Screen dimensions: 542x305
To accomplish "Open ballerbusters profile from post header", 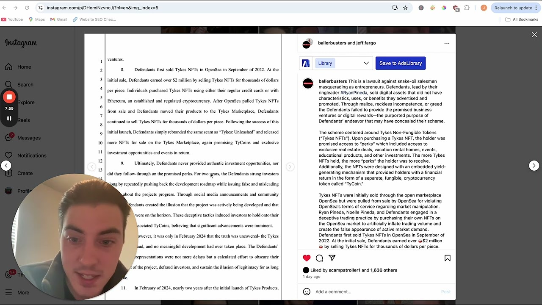I will [332, 43].
